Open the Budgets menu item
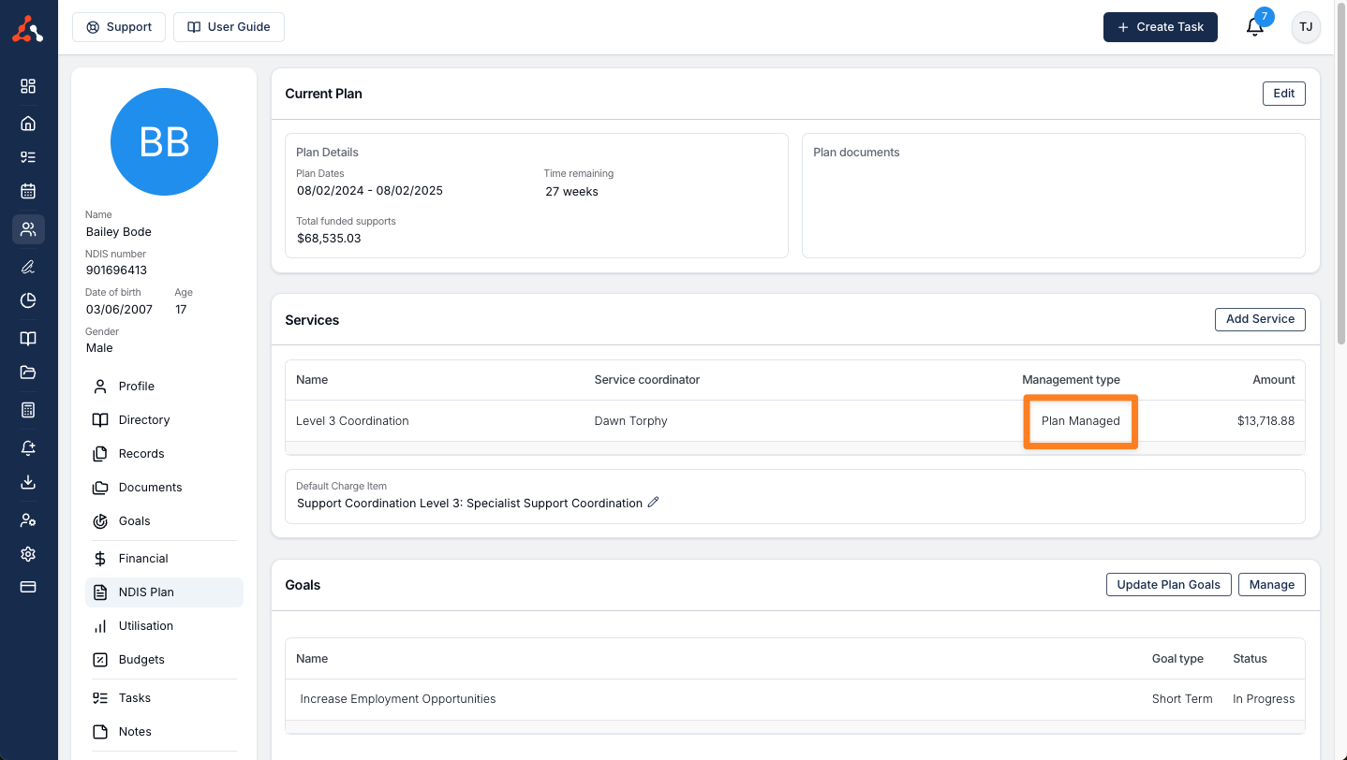 point(141,660)
